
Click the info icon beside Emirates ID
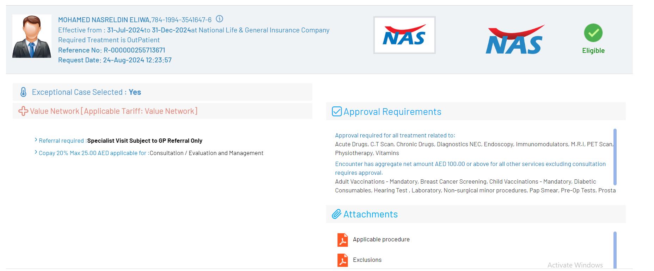click(219, 19)
